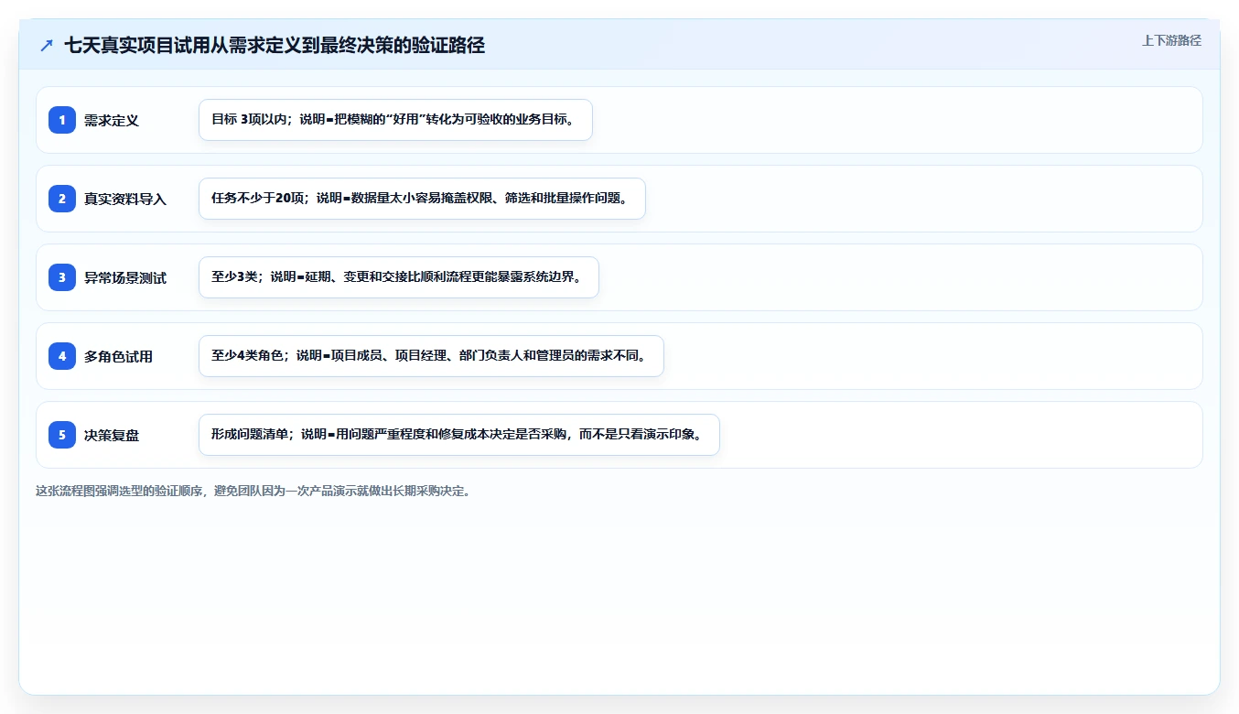The image size is (1239, 714).
Task: Click the 任务不少于20项 description box
Action: [422, 199]
